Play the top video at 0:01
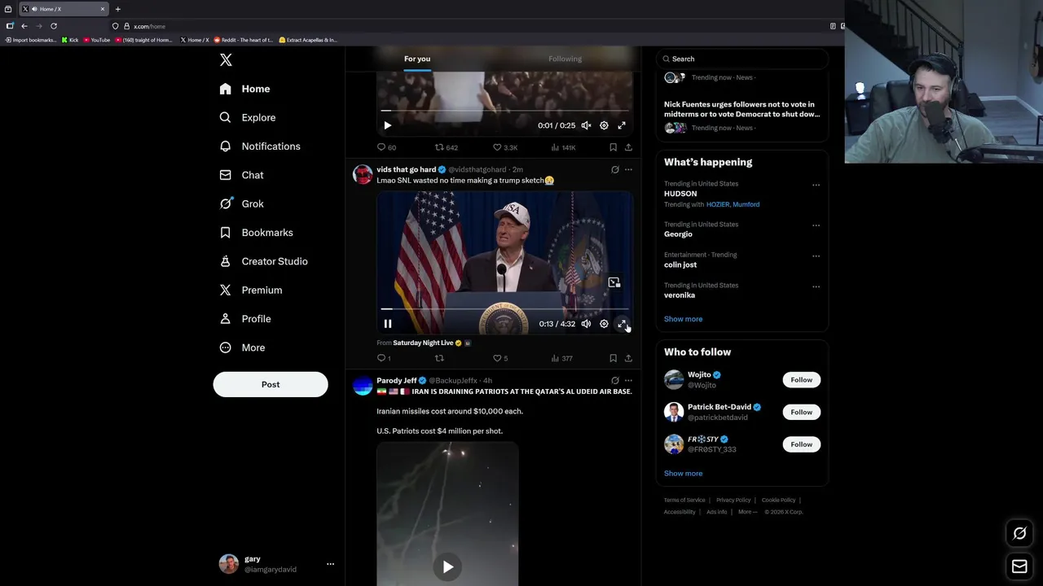 [x=388, y=125]
